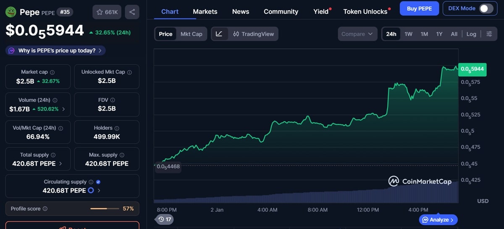Click the Profile score progress bar

(105, 208)
